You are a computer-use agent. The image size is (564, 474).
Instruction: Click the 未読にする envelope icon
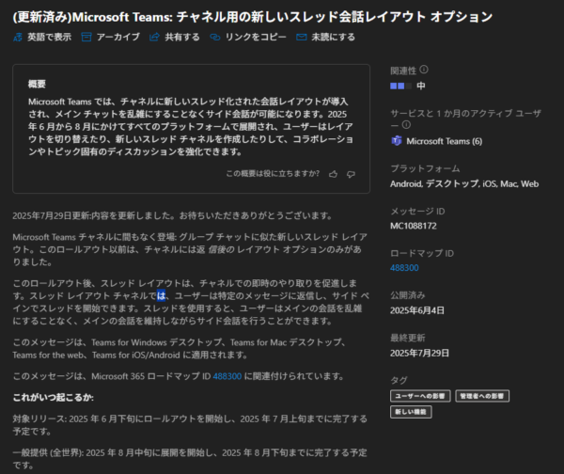point(301,37)
